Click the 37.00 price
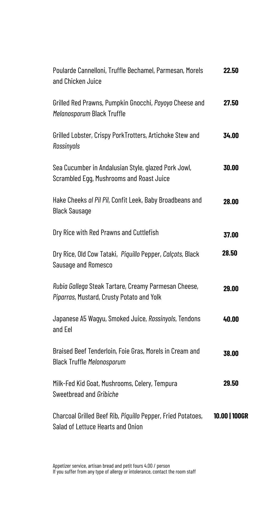This screenshot has width=266, height=527. click(231, 235)
